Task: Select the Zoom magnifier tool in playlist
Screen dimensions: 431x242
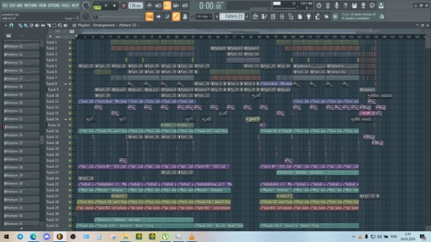Action: pos(60,25)
